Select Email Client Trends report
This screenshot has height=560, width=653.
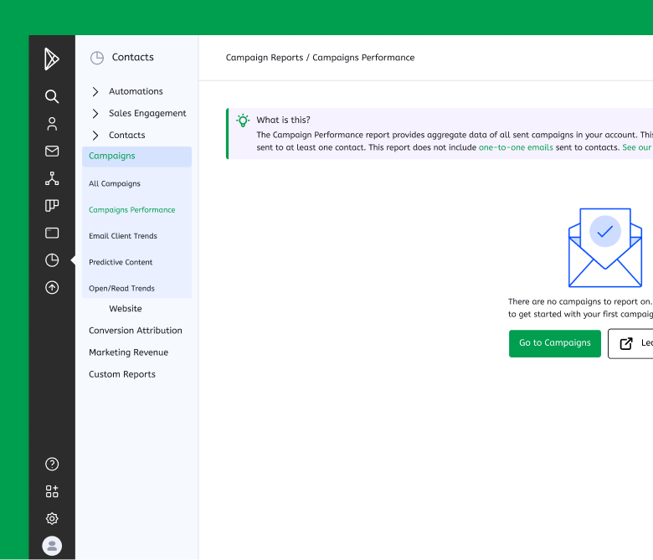pyautogui.click(x=123, y=236)
